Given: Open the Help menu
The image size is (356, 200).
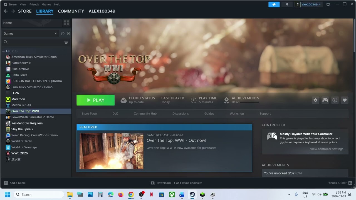Looking at the screenshot, I should (57, 4).
